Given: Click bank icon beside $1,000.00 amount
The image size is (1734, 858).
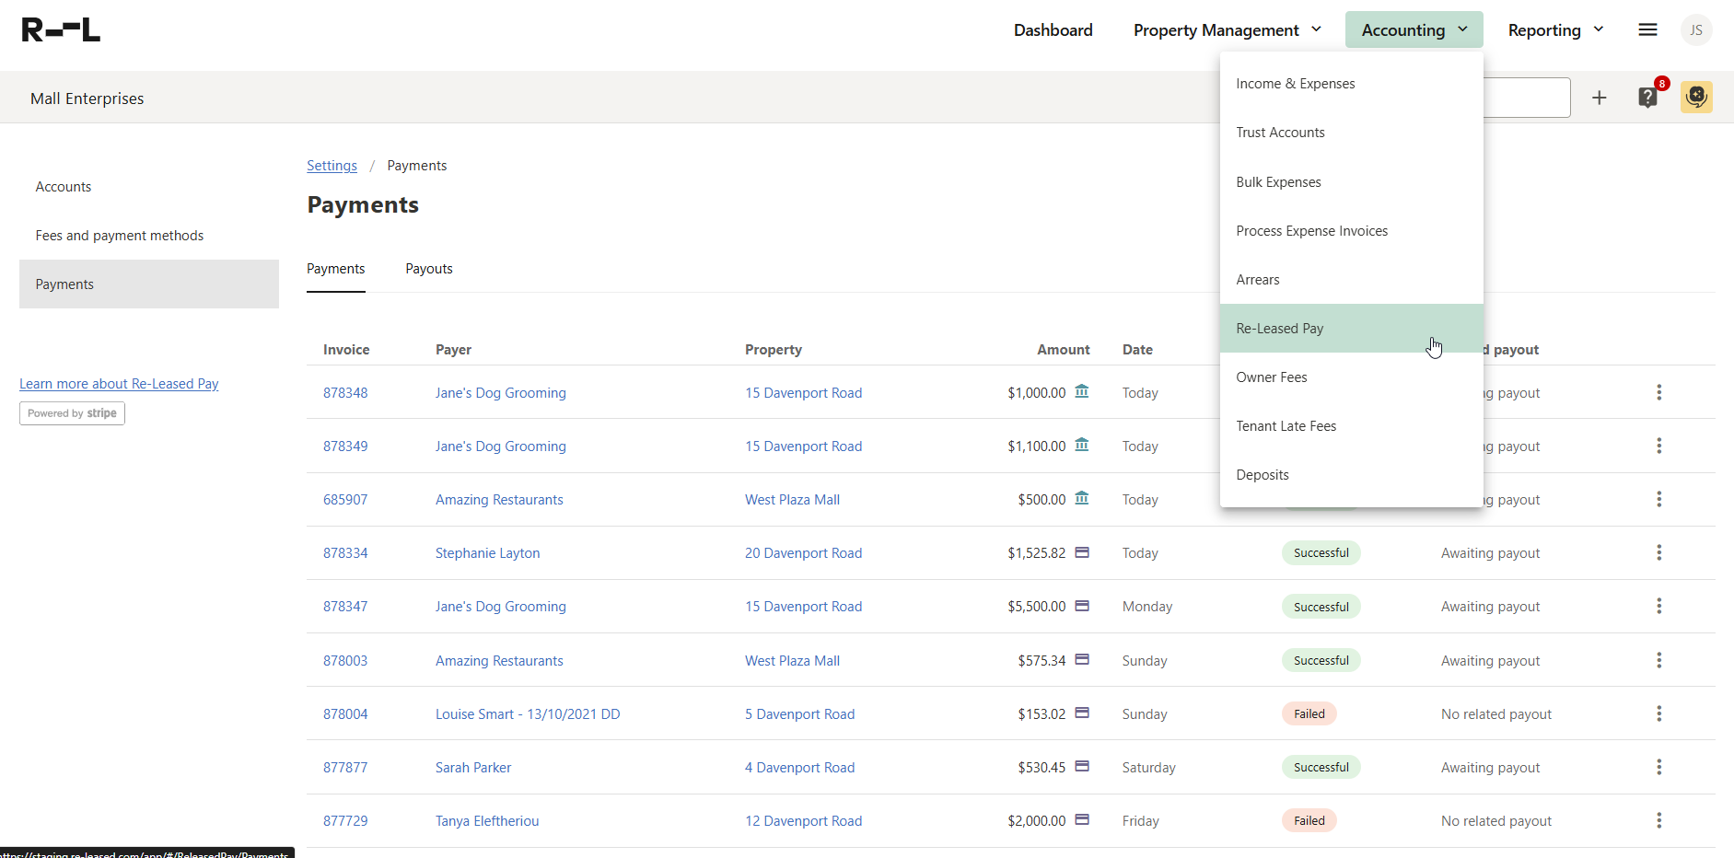Looking at the screenshot, I should 1082,392.
